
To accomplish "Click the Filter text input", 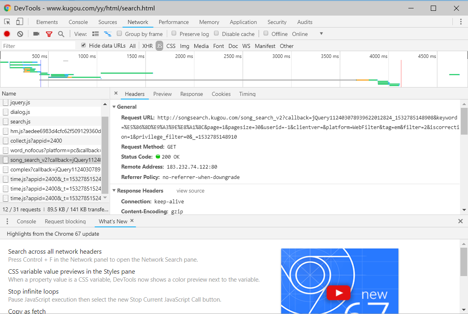I will (x=38, y=46).
